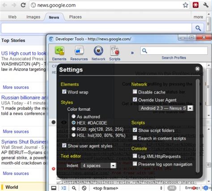
Task: Enable the Disable cache checkbox
Action: click(135, 91)
